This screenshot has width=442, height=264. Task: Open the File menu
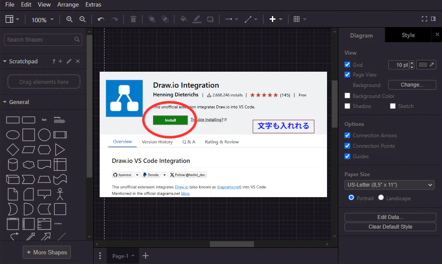coord(10,4)
